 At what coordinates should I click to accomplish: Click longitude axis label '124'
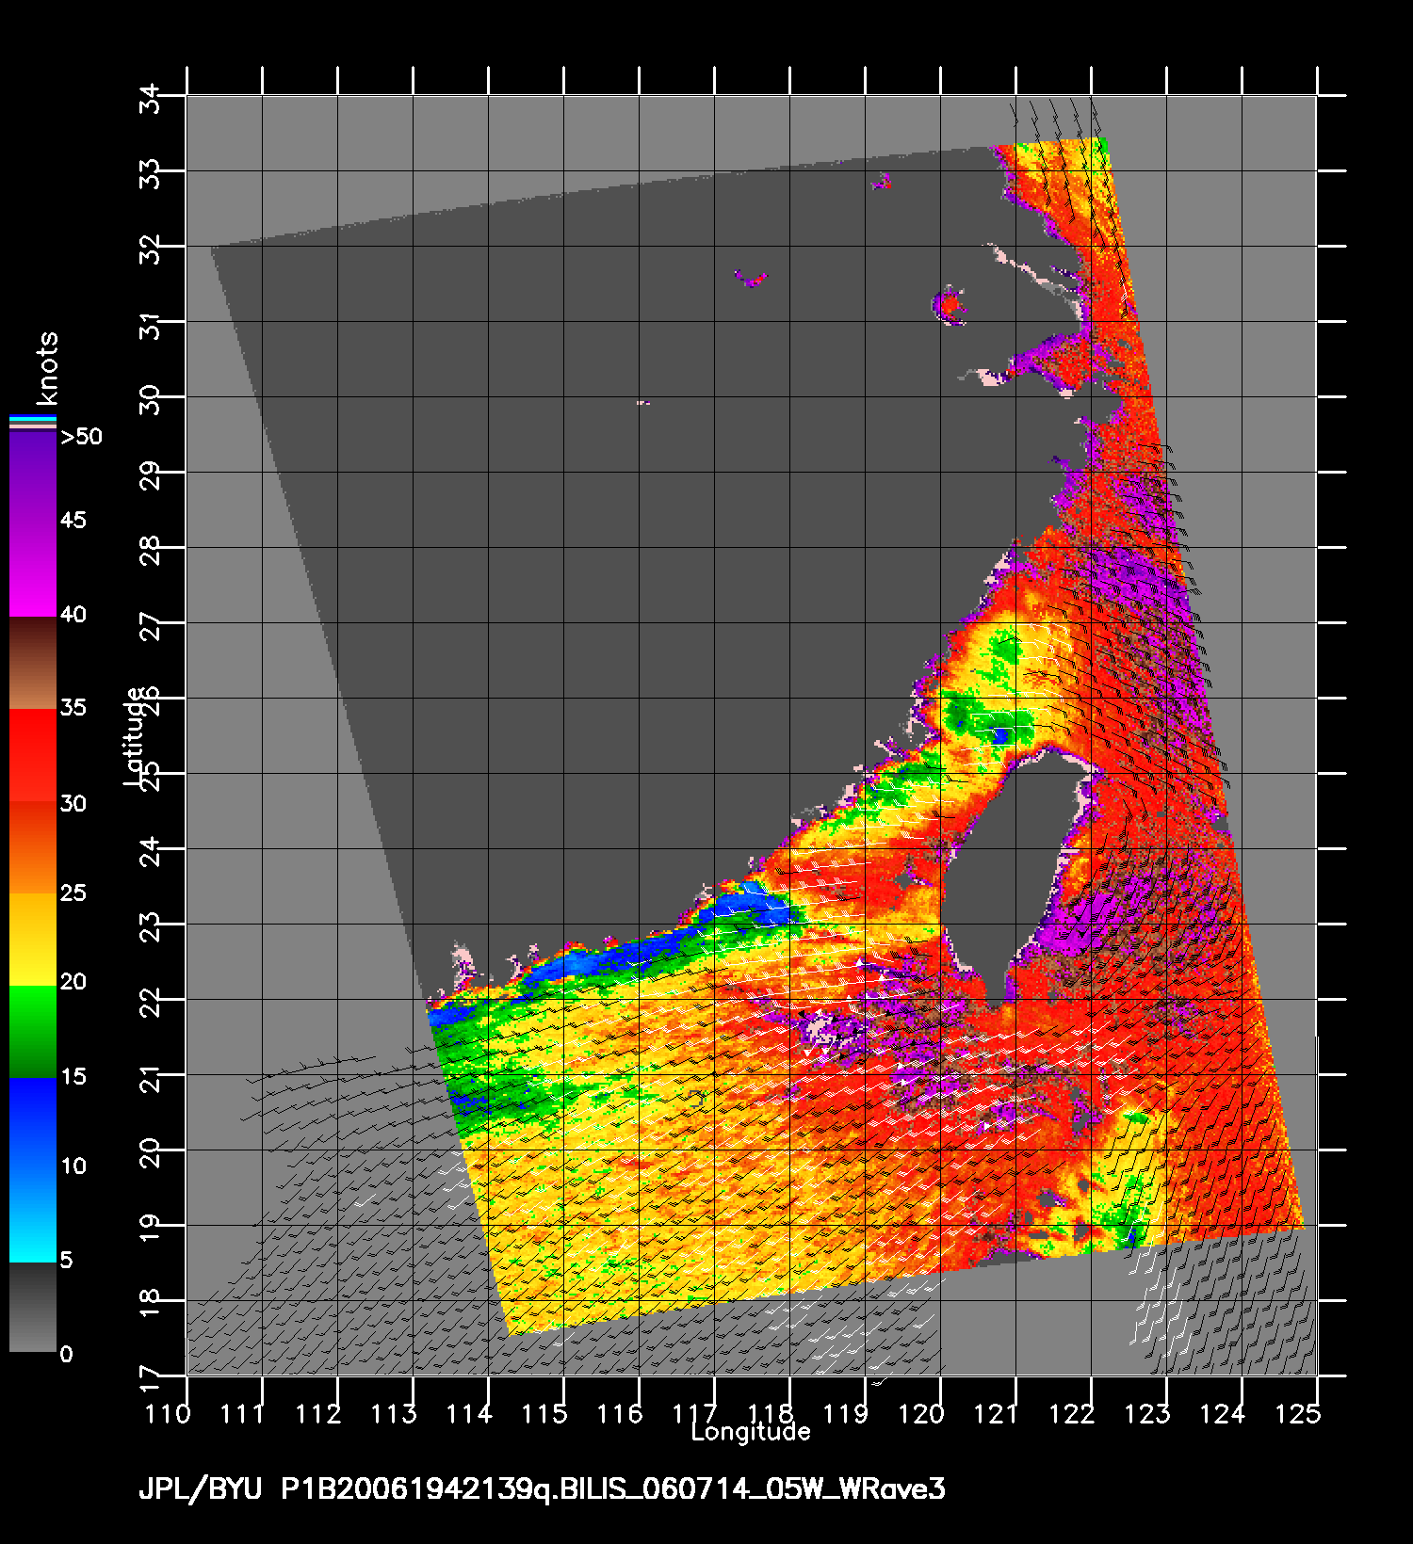point(1223,1414)
